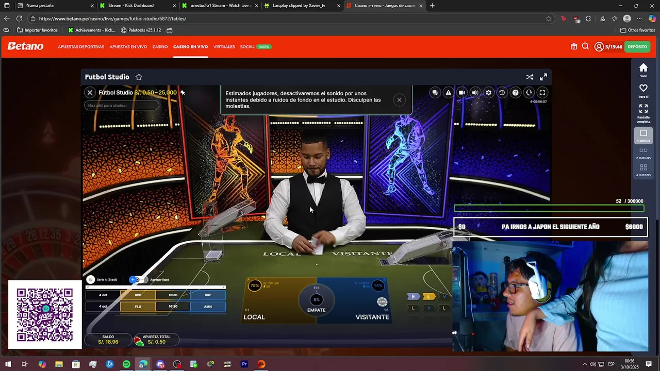Bookmark this page with the star
660x371 pixels.
[549, 19]
